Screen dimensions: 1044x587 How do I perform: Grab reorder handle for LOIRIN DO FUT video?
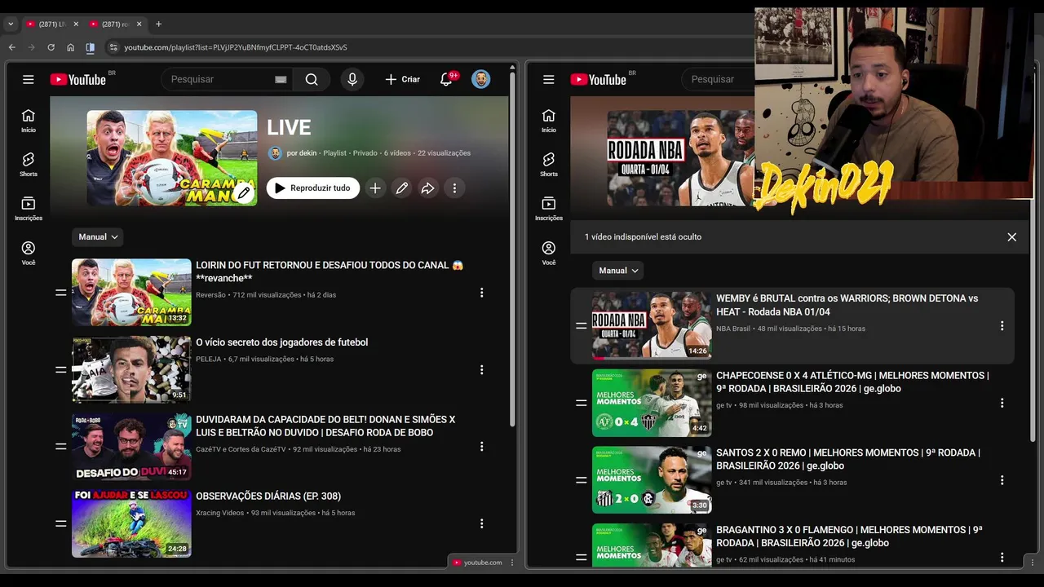pyautogui.click(x=60, y=293)
